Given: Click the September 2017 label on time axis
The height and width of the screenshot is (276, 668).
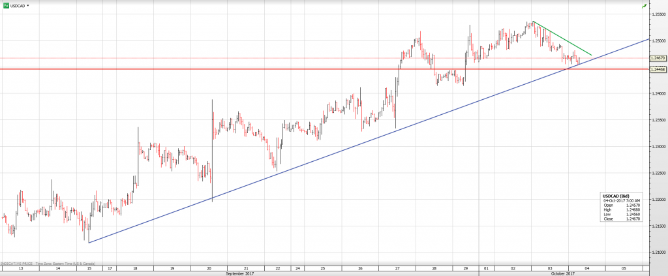Looking at the screenshot, I should tap(239, 273).
